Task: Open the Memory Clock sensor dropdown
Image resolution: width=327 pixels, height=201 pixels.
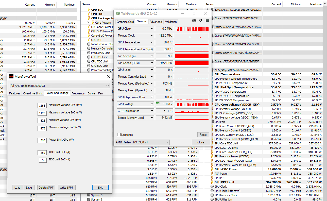Action: pyautogui.click(x=152, y=36)
